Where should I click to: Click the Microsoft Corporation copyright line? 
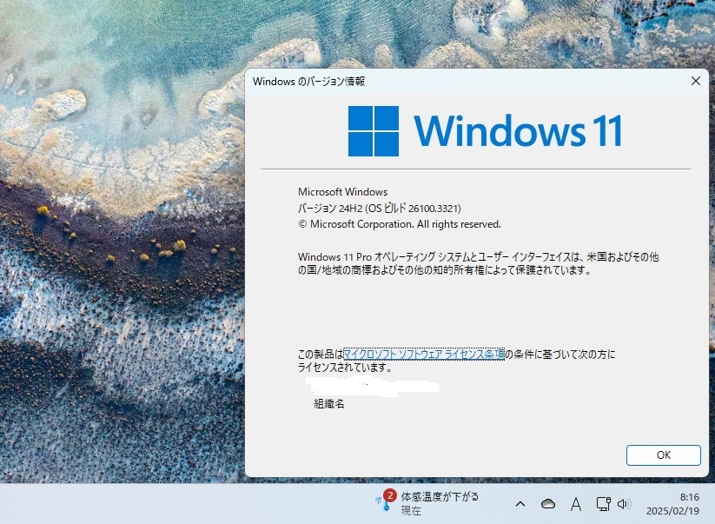pyautogui.click(x=400, y=224)
